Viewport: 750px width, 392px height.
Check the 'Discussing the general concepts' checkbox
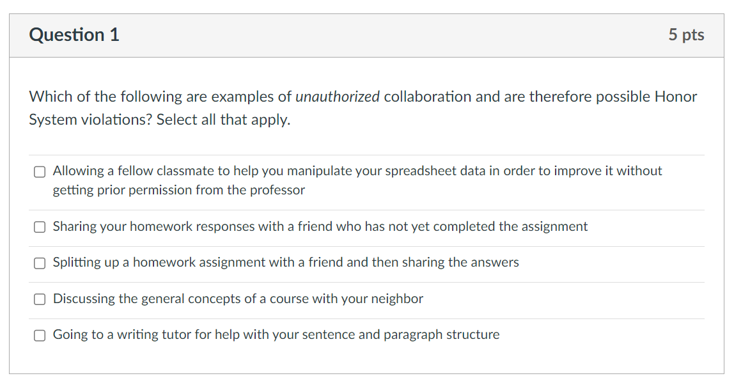click(39, 299)
